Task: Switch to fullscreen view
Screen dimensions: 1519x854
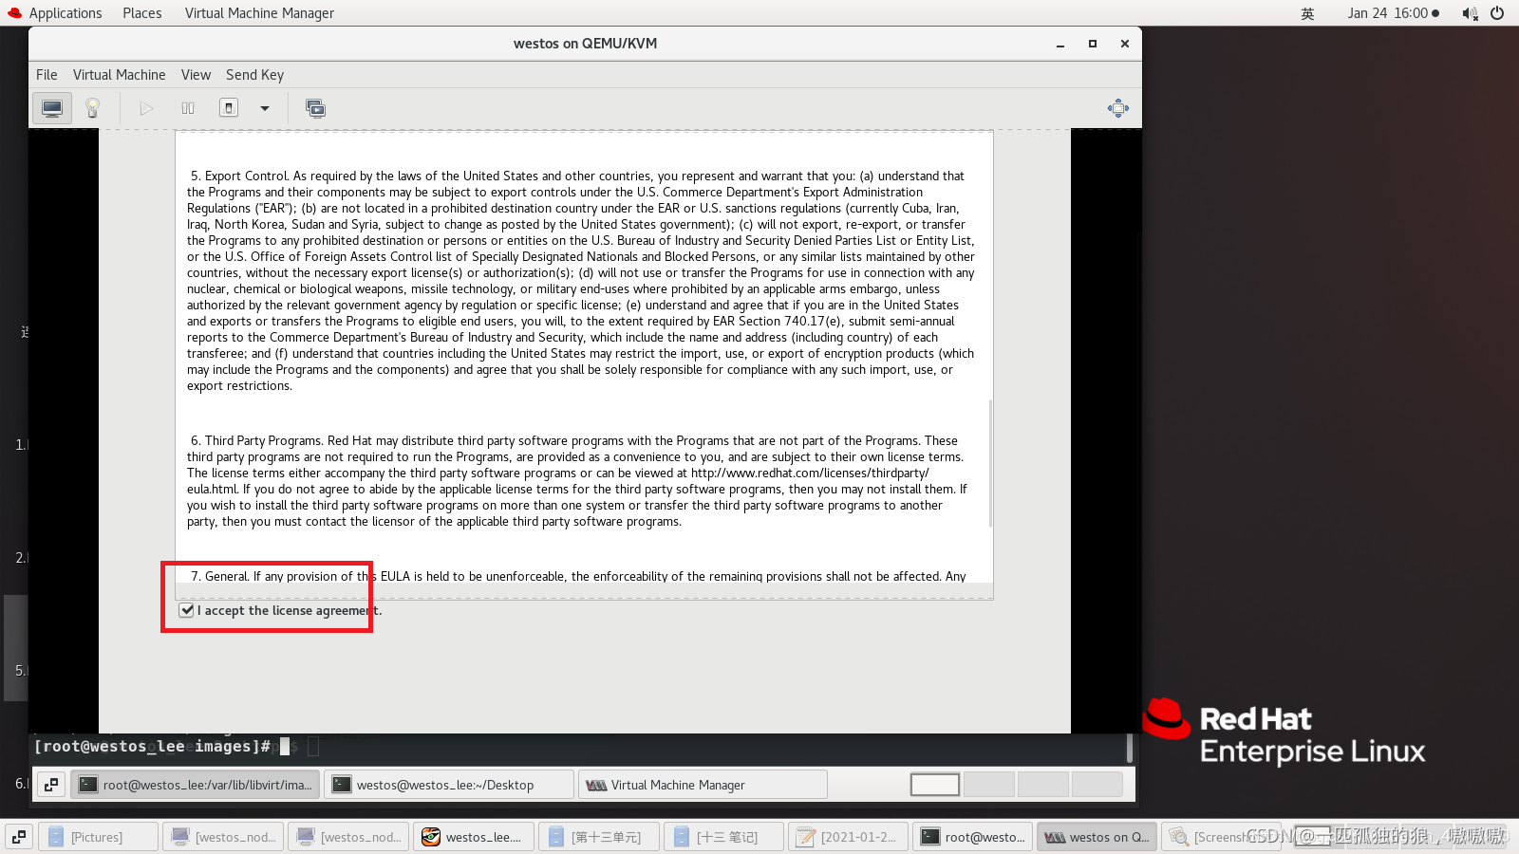Action: [x=1118, y=108]
